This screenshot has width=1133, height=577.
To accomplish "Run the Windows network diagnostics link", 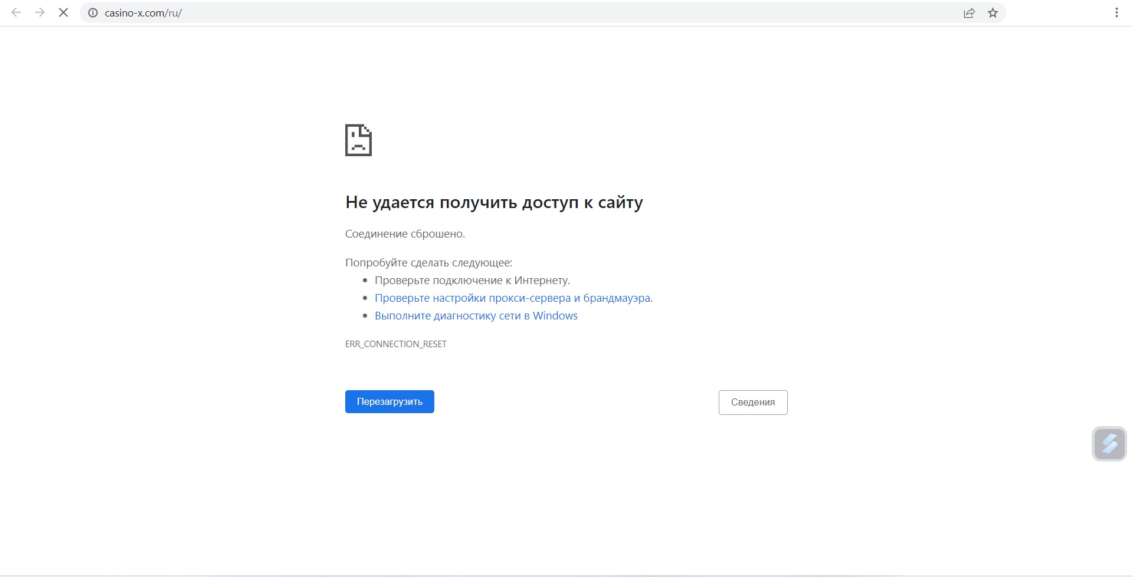I will (476, 316).
